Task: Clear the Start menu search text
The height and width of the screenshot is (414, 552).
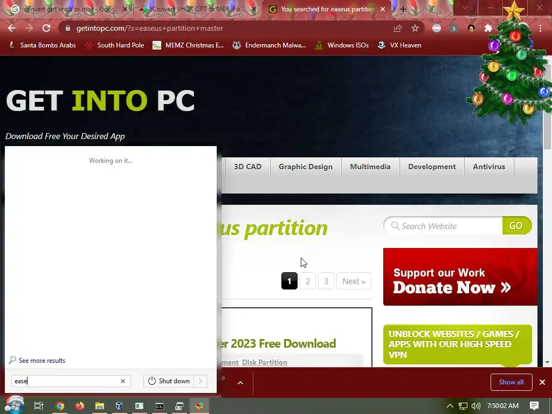Action: click(123, 381)
